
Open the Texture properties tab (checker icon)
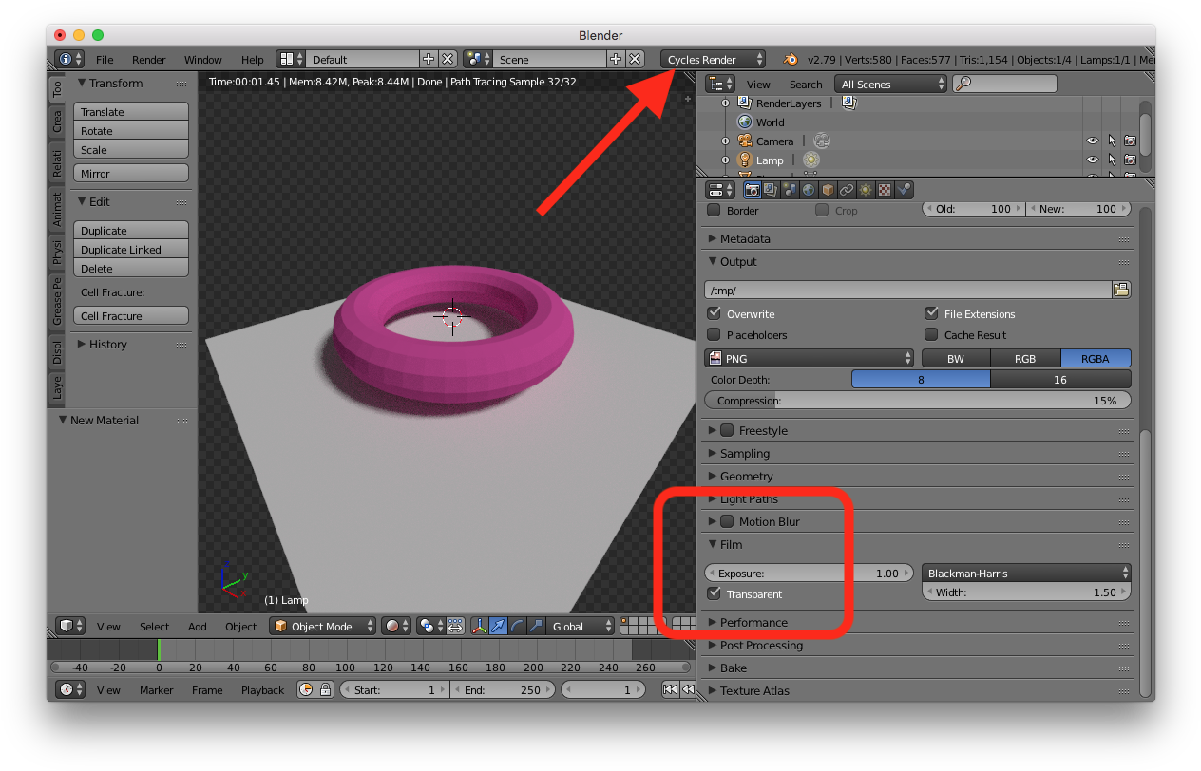pos(885,190)
